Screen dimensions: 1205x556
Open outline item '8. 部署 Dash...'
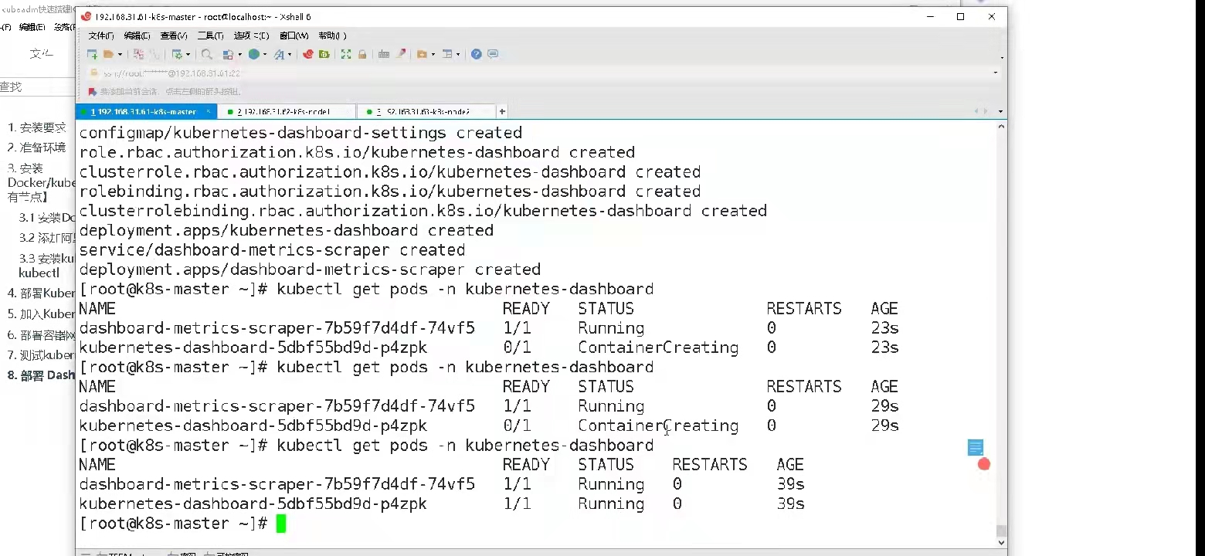click(41, 375)
